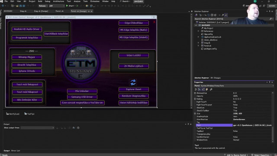Click Add to Source Control in status bar
This screenshot has width=277, height=156.
pyautogui.click(x=236, y=155)
